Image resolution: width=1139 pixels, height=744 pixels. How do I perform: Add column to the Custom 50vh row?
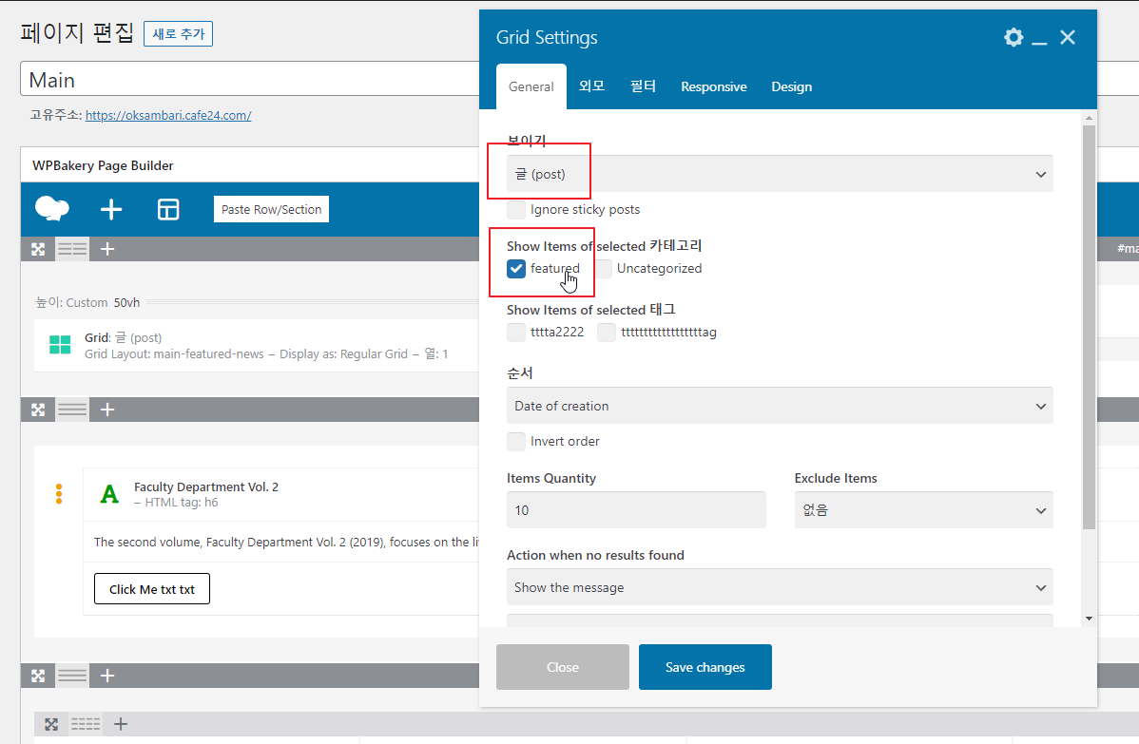pos(107,249)
